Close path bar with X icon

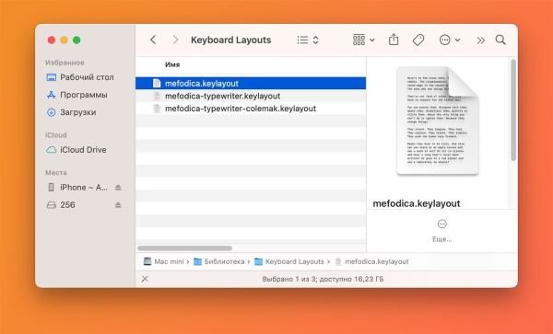[x=145, y=279]
